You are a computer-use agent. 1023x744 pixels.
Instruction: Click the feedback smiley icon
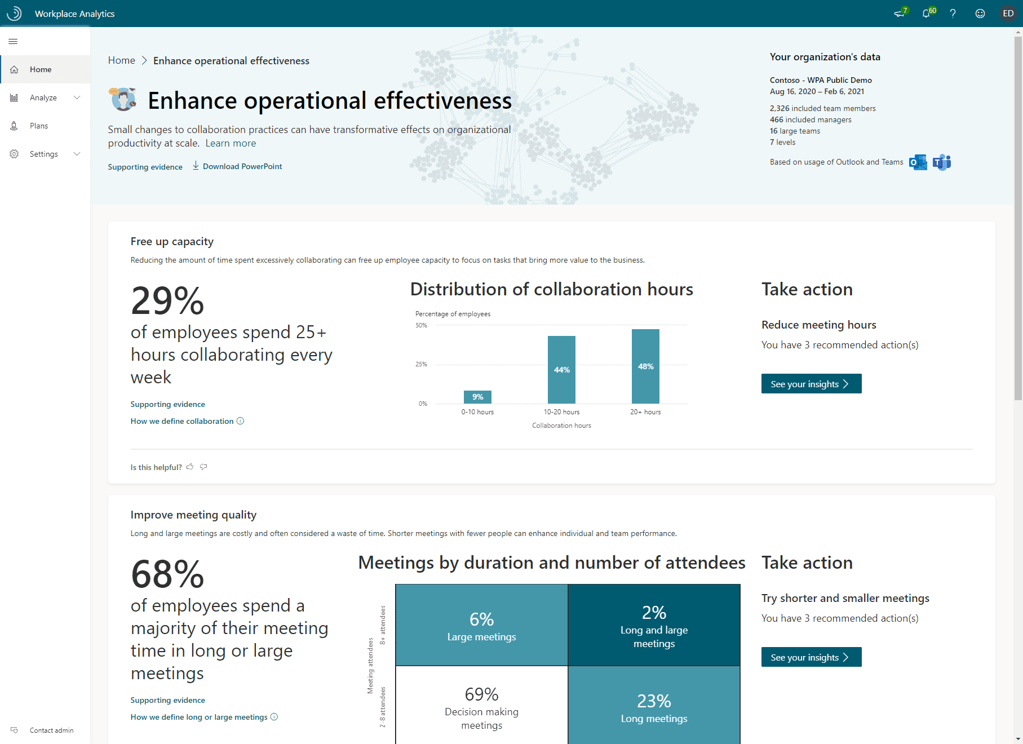pos(980,14)
